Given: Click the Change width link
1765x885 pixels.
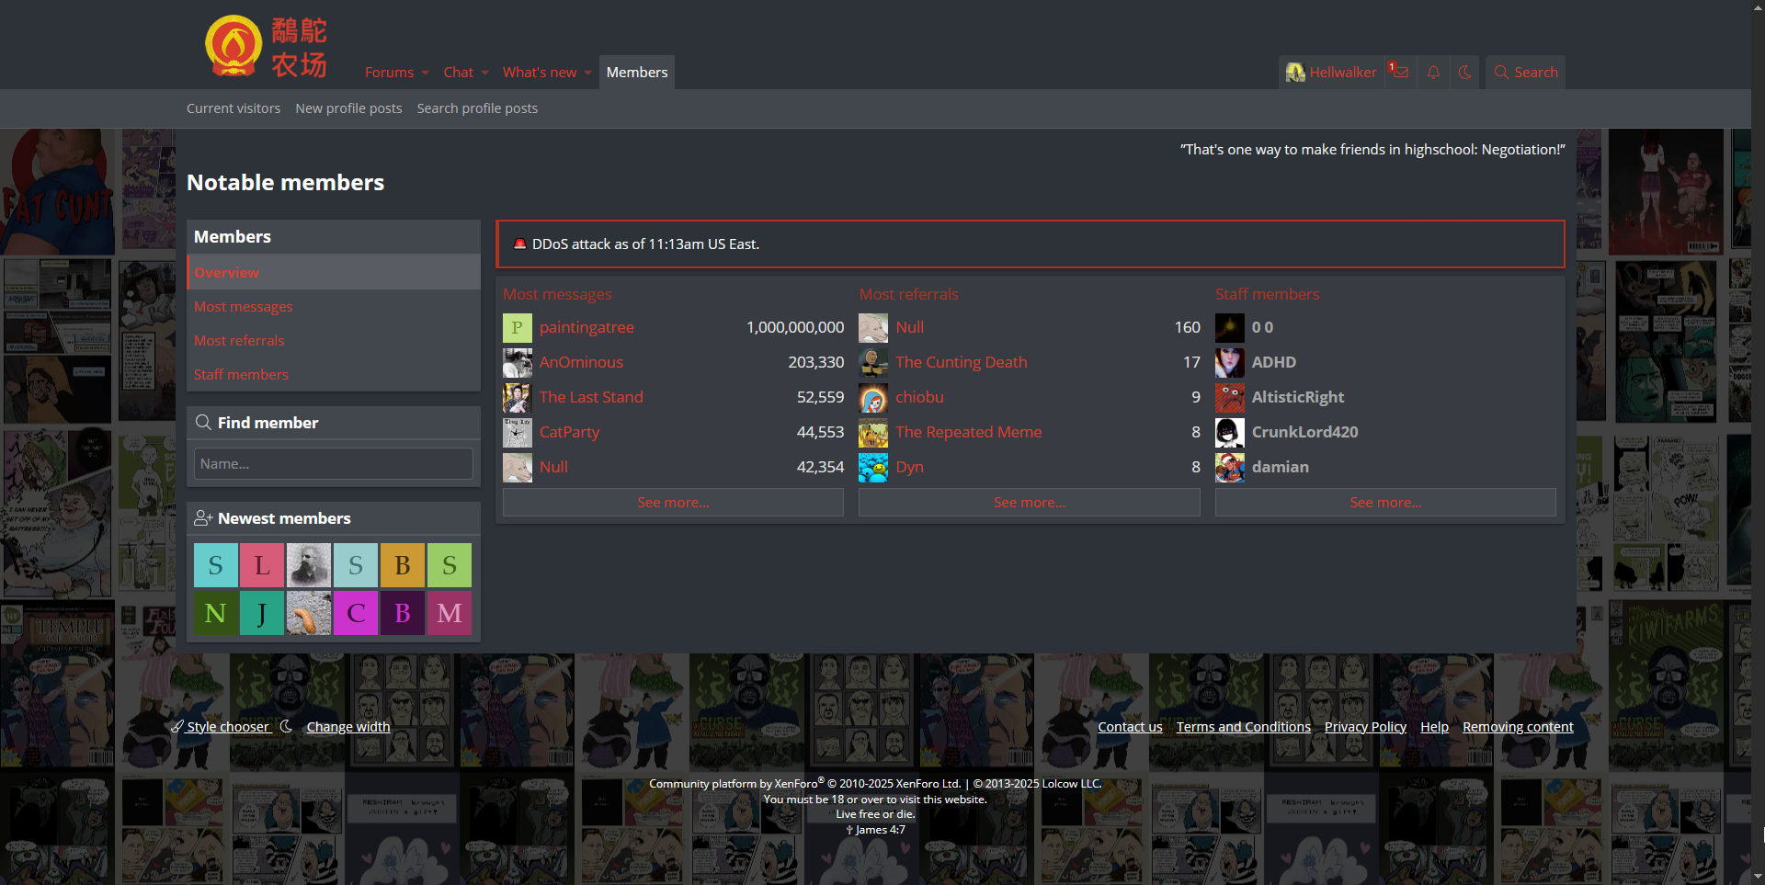Looking at the screenshot, I should tap(348, 727).
